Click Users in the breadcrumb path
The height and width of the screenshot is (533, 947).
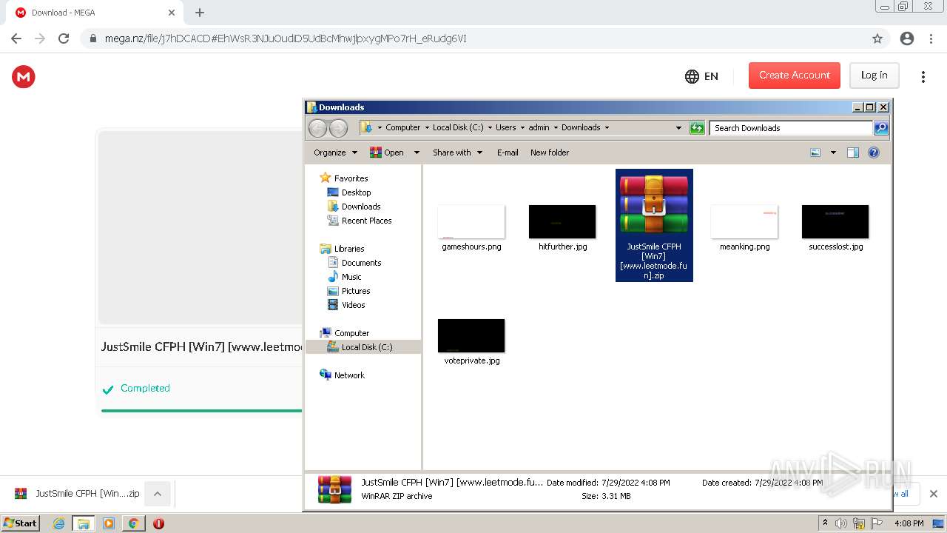[x=505, y=127]
